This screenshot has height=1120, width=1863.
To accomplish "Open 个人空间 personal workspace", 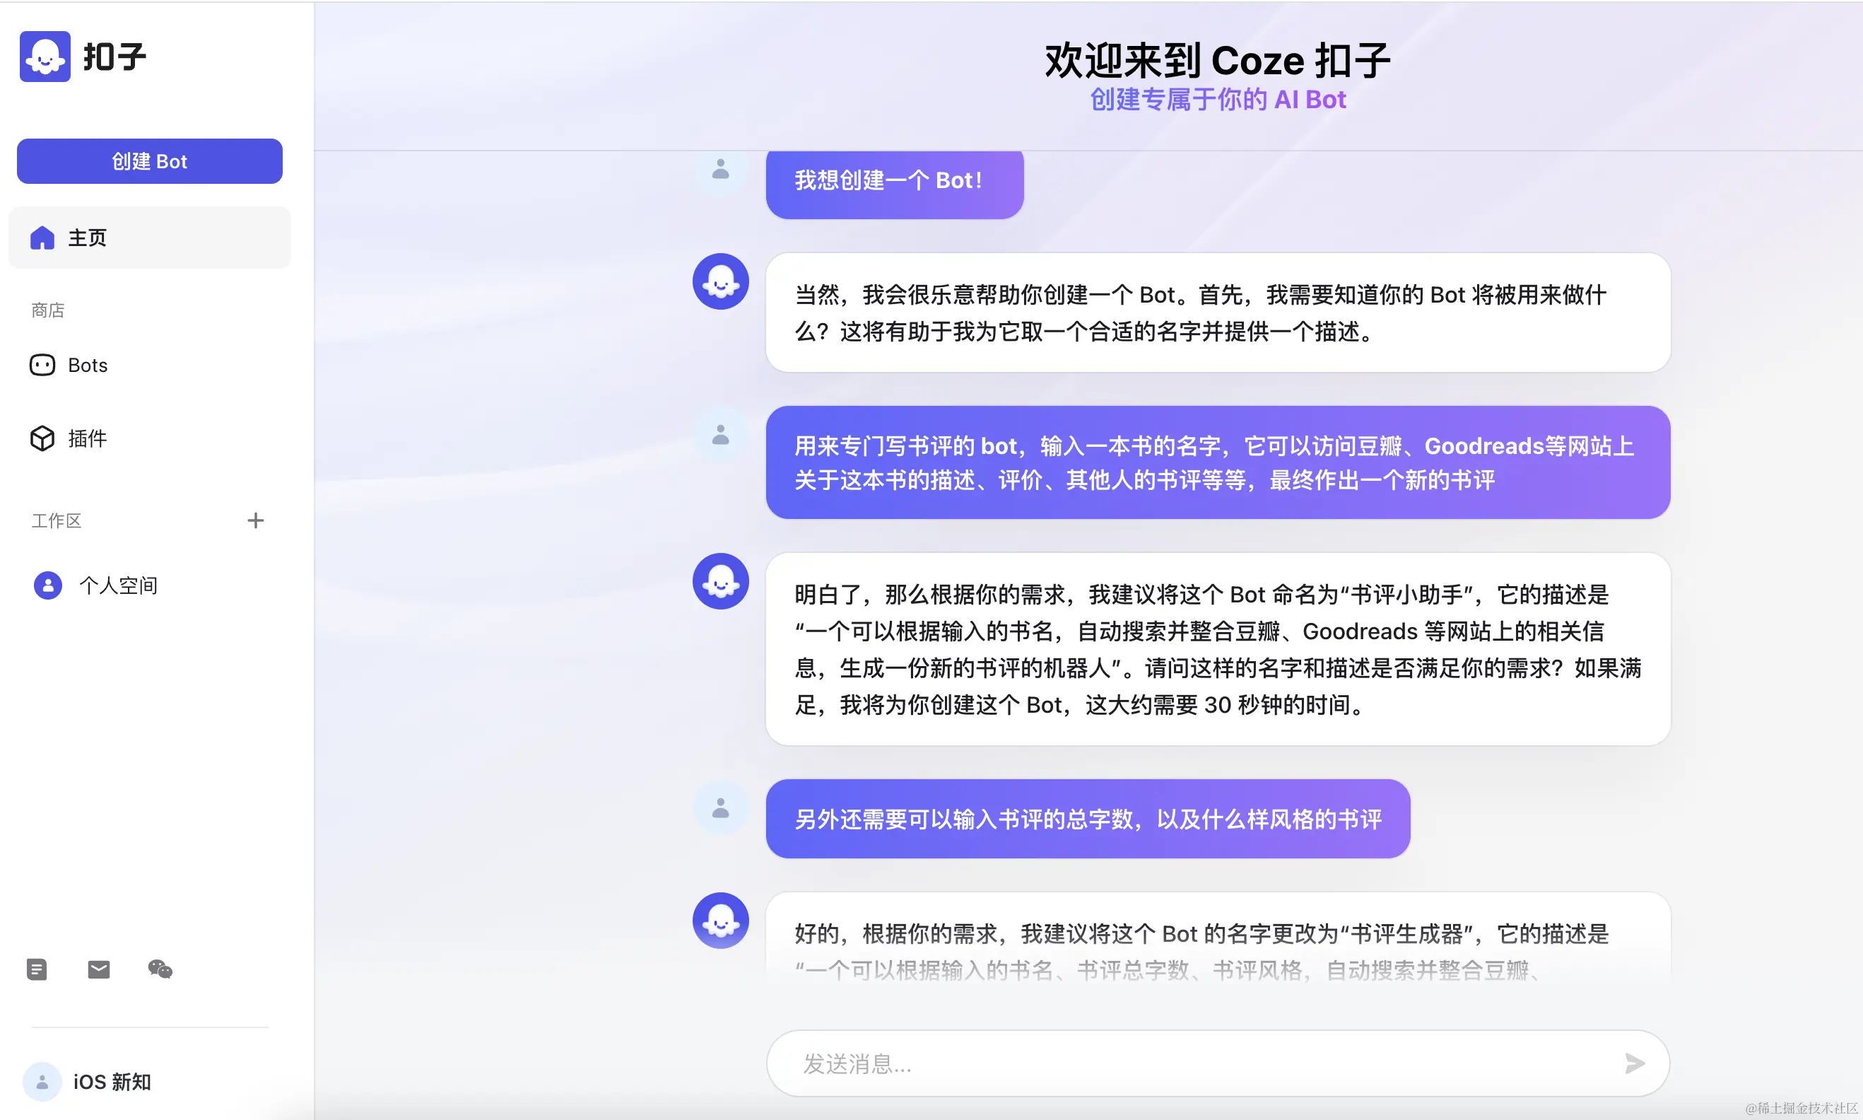I will click(117, 585).
